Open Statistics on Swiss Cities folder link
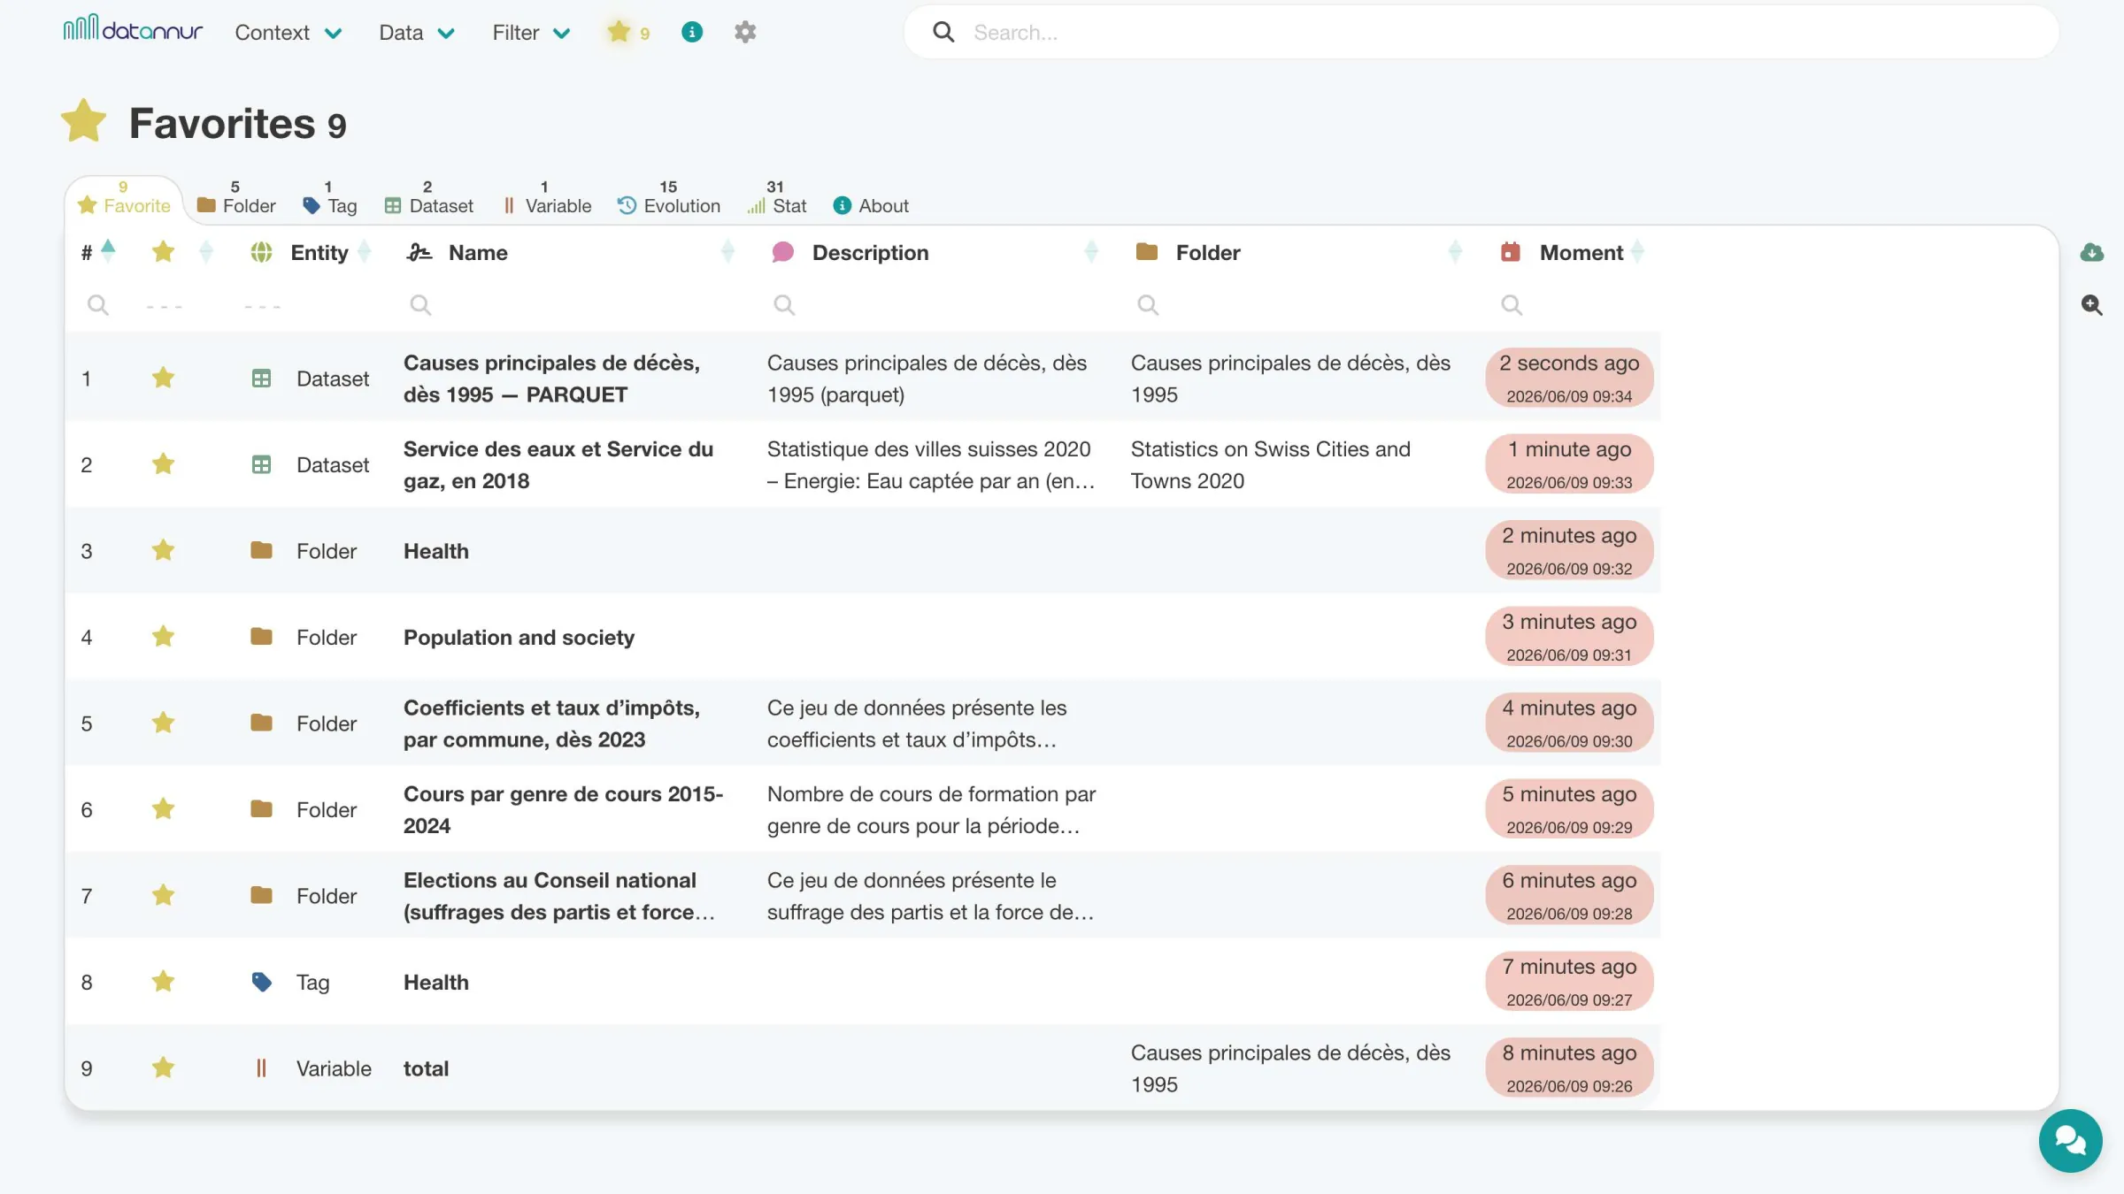2124x1194 pixels. 1270,465
